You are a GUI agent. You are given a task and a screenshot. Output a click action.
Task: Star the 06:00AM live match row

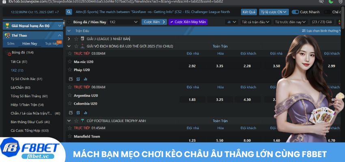point(70,87)
